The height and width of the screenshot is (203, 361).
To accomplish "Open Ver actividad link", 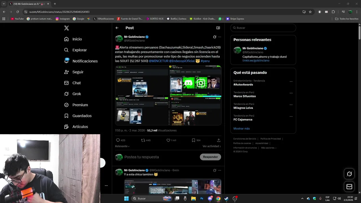I will pyautogui.click(x=212, y=146).
